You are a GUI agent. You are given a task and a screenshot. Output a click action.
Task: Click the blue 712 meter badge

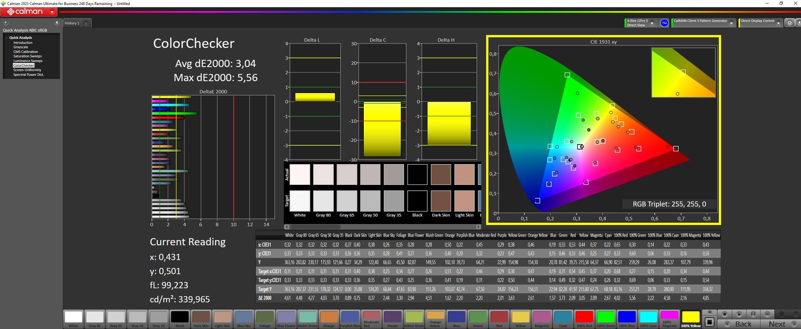(665, 23)
